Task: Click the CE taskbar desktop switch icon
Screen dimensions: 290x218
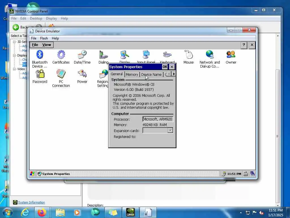Action: (x=252, y=174)
